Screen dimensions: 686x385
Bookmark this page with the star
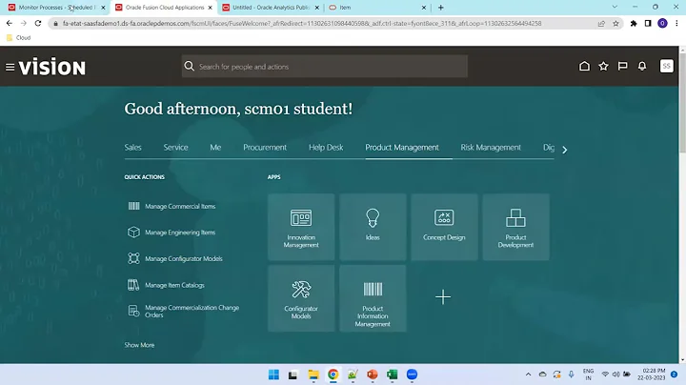pyautogui.click(x=615, y=23)
